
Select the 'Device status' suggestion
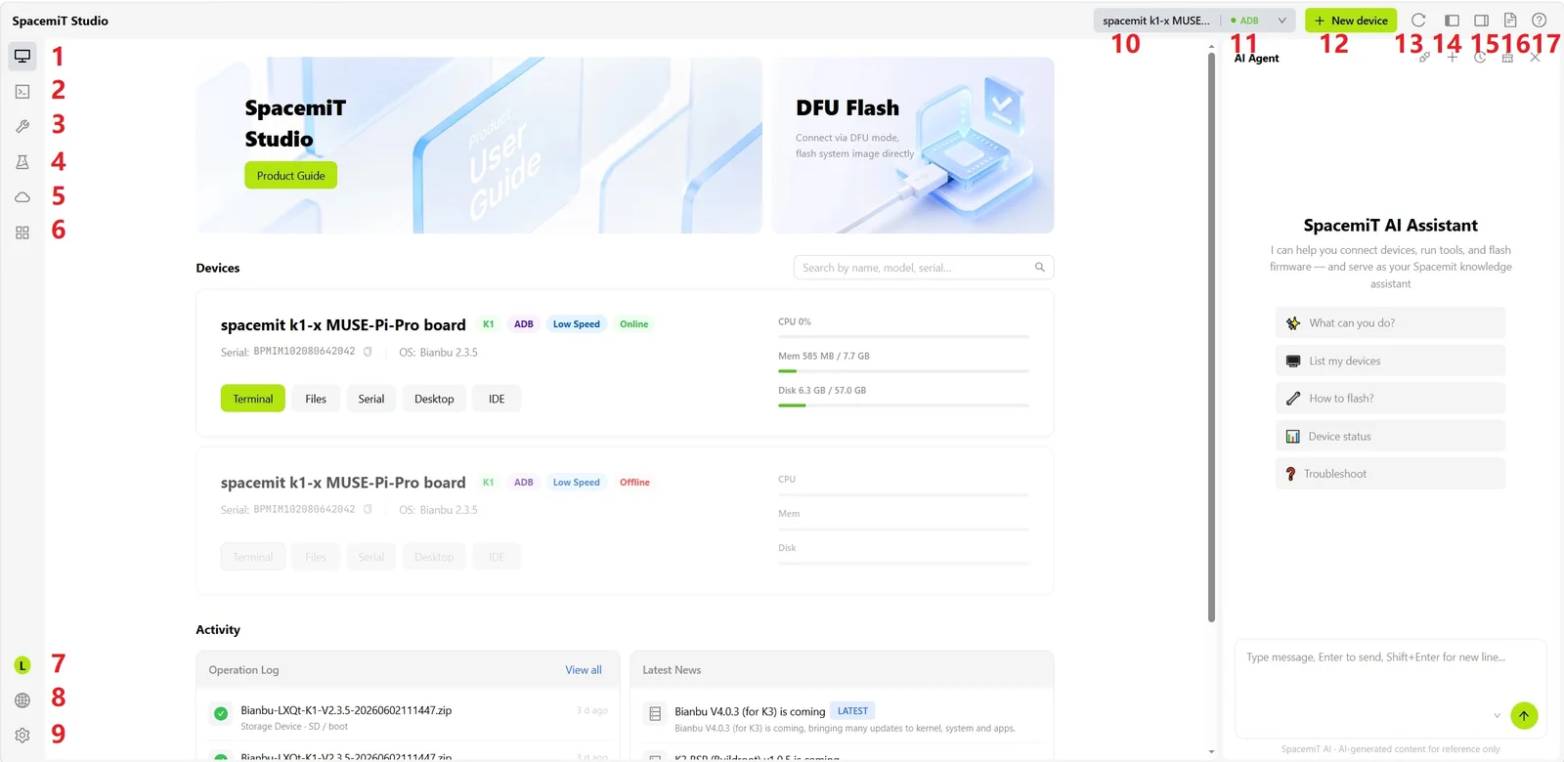[x=1390, y=437]
